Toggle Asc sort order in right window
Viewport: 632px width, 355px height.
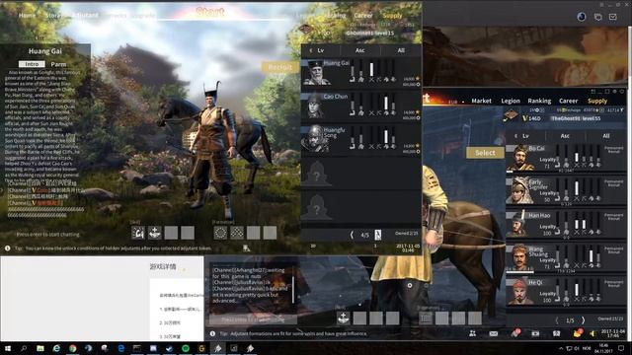(565, 136)
